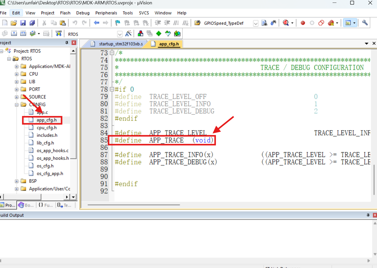
Task: Insert a breakpoint with the red dot icon
Action: (303, 23)
